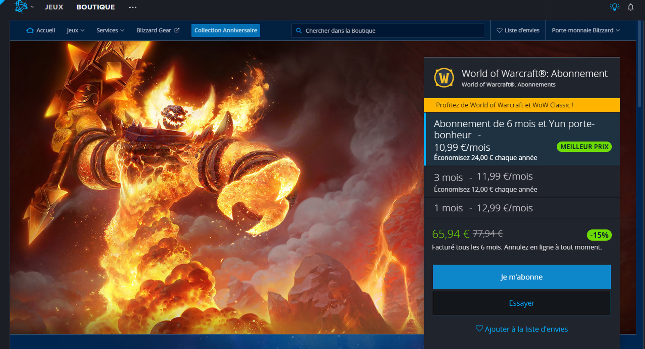Expand the Services dropdown menu
This screenshot has width=645, height=349.
click(110, 30)
